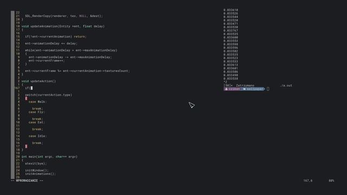Click the '0.033471' terminal output value
This screenshot has height=195, width=347.
click(230, 24)
